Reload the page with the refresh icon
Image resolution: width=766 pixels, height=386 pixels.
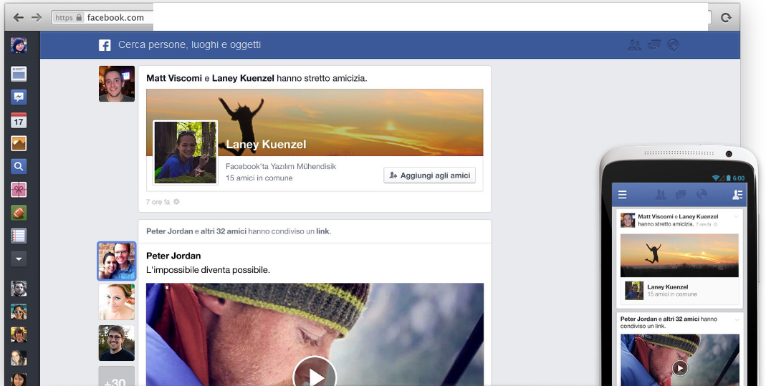click(726, 18)
